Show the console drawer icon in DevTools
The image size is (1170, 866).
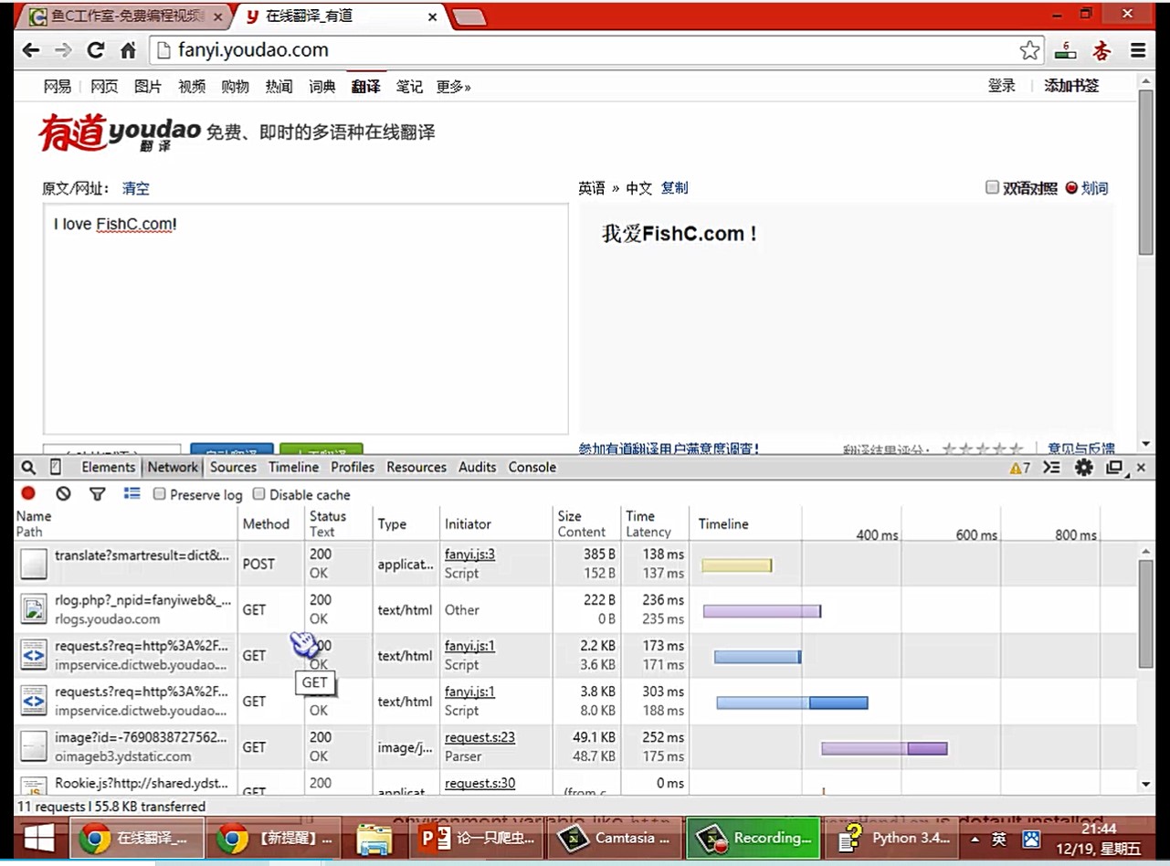click(x=1051, y=467)
